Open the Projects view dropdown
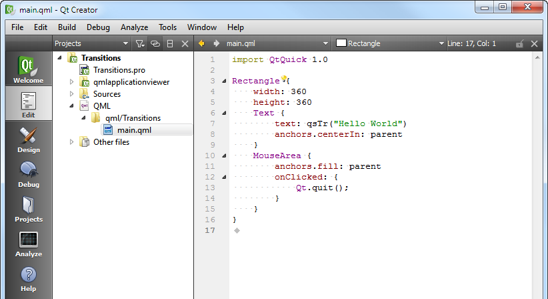The width and height of the screenshot is (548, 299). coord(91,43)
